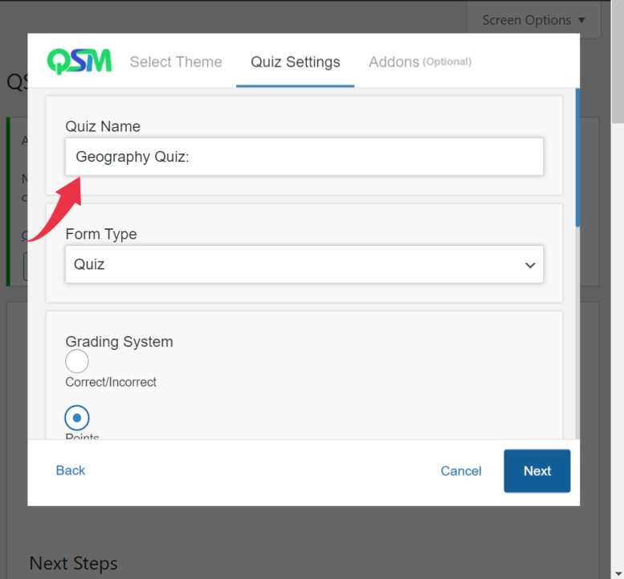Select the Points grading radio button
624x579 pixels.
77,417
